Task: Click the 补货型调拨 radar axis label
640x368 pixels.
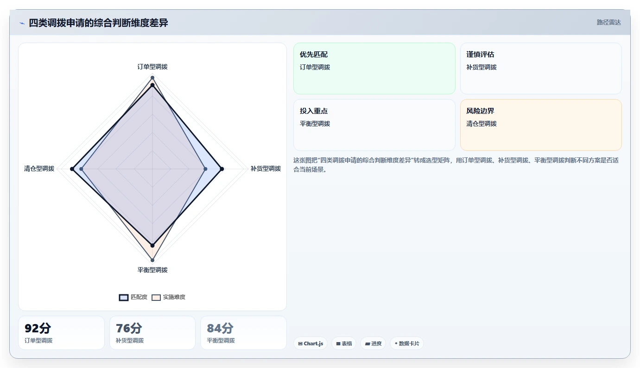Action: 266,168
